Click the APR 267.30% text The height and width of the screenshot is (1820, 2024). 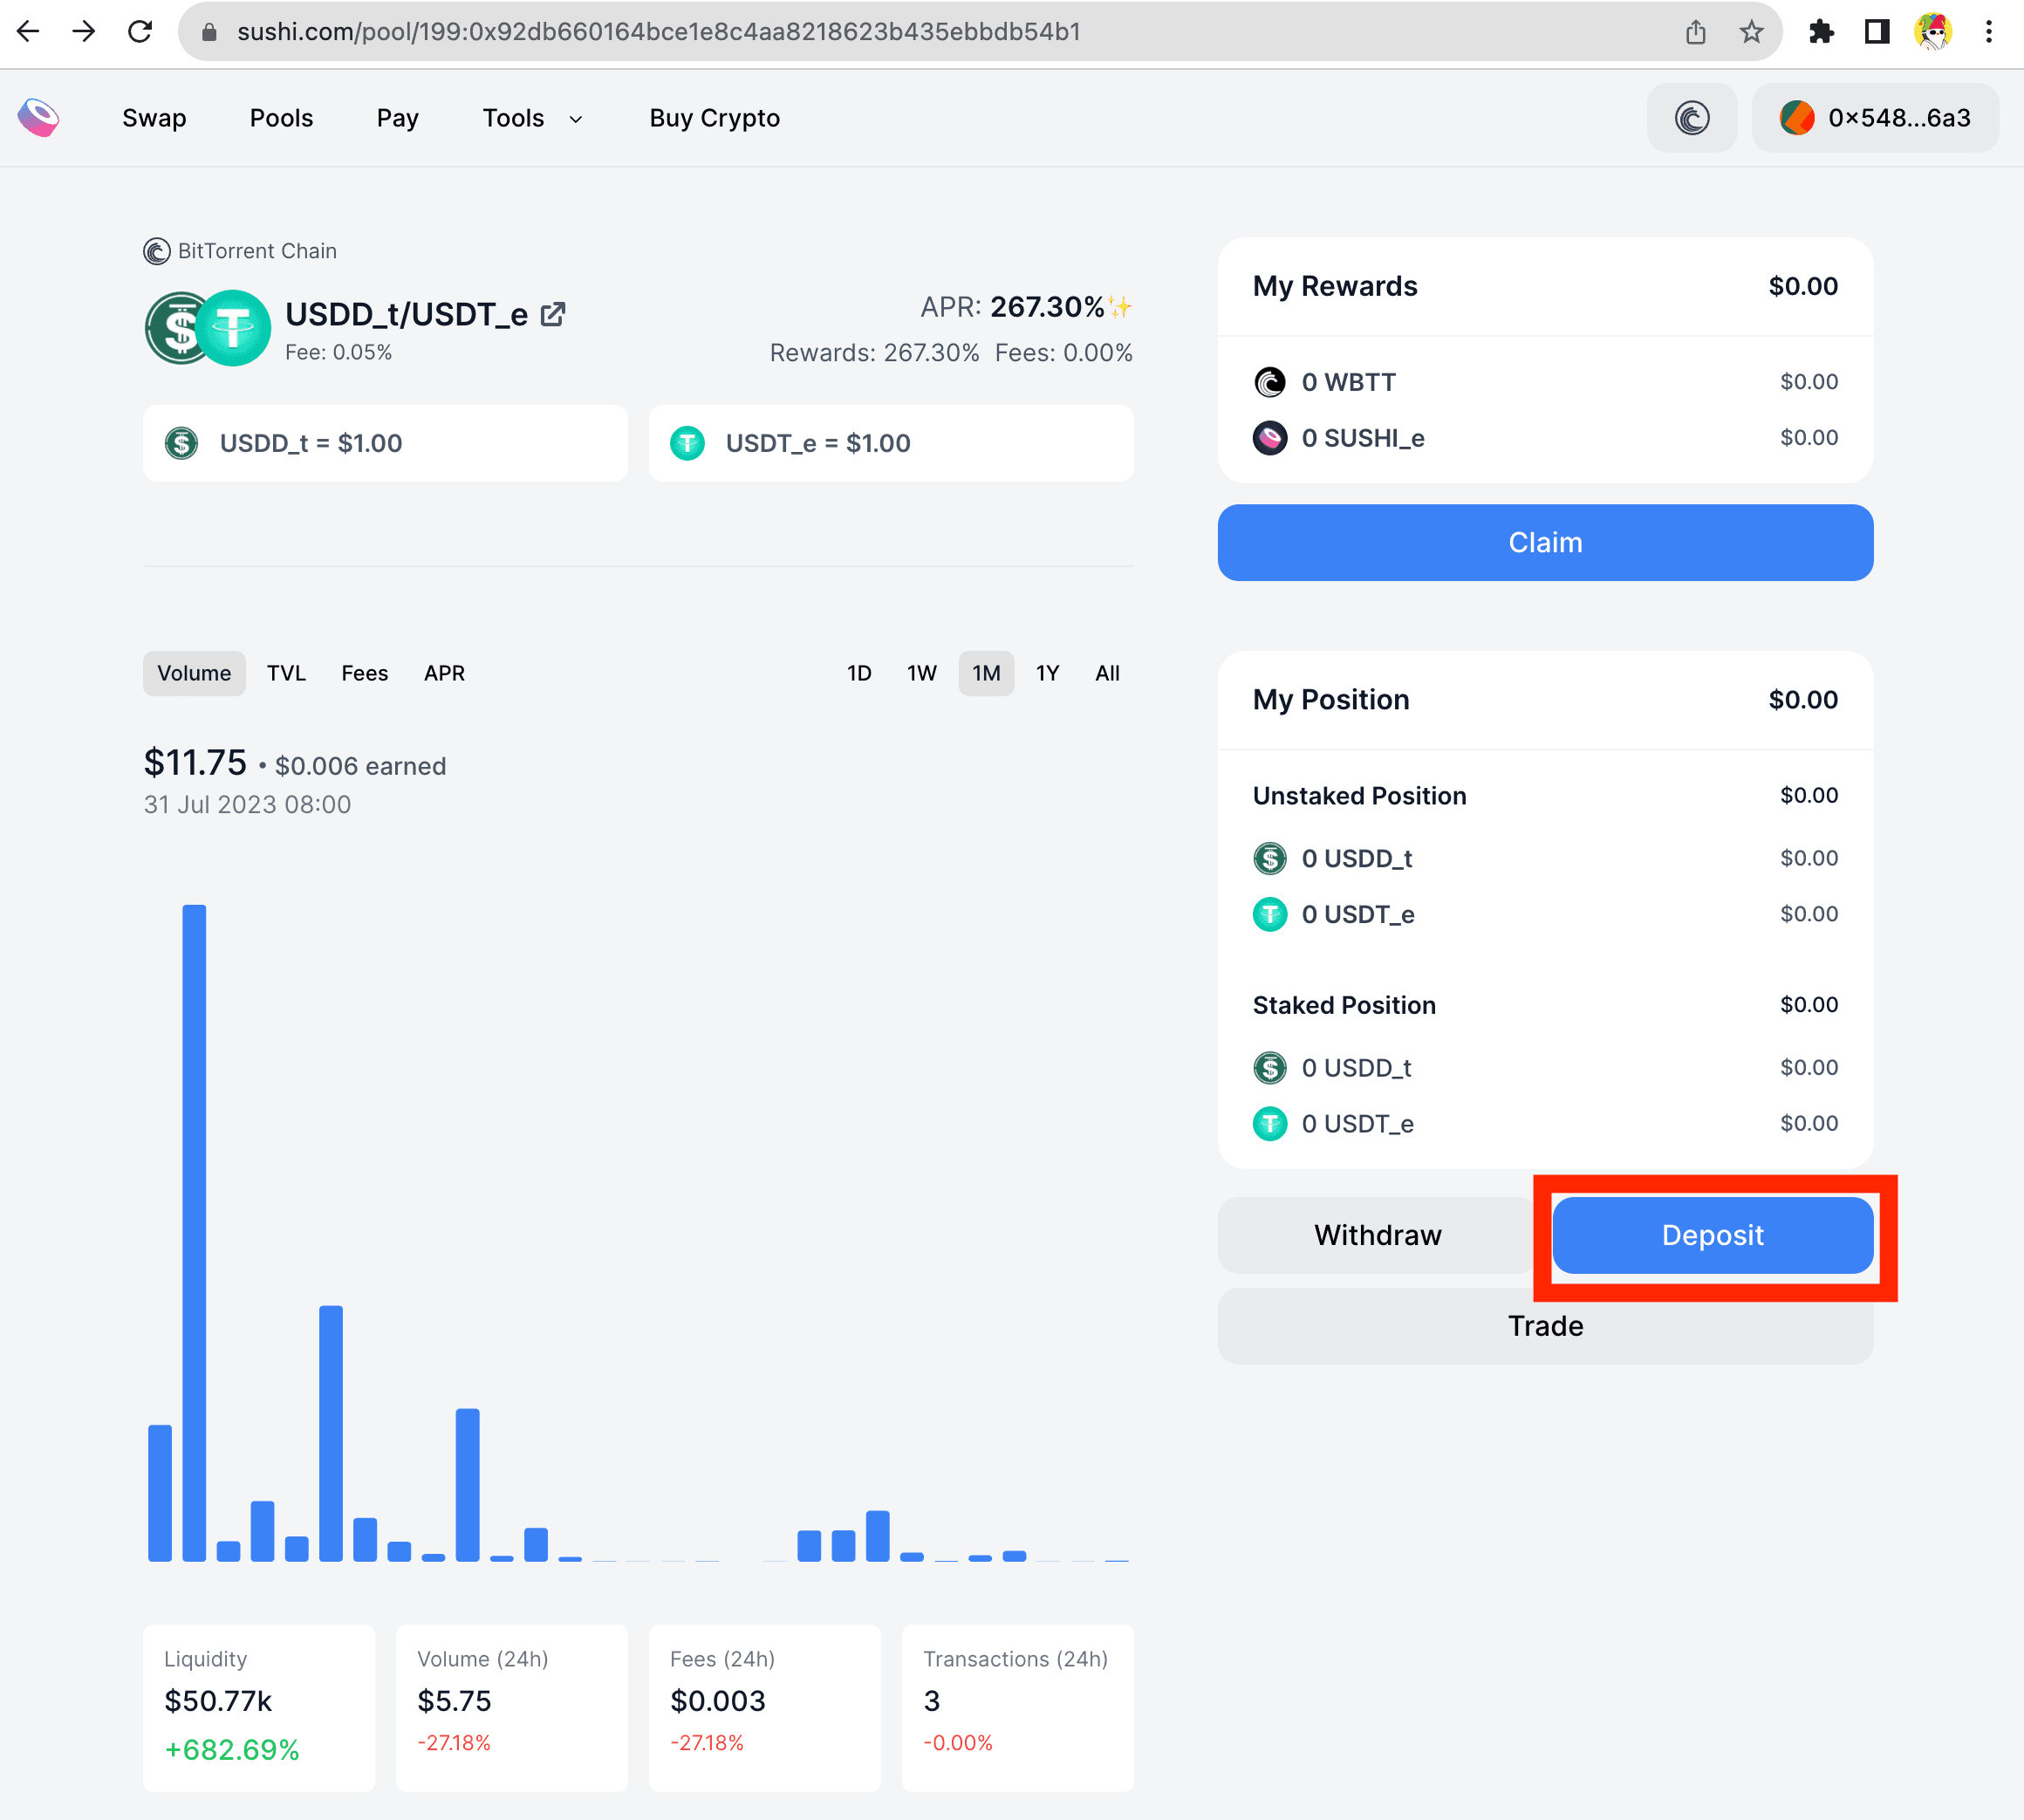tap(1012, 307)
